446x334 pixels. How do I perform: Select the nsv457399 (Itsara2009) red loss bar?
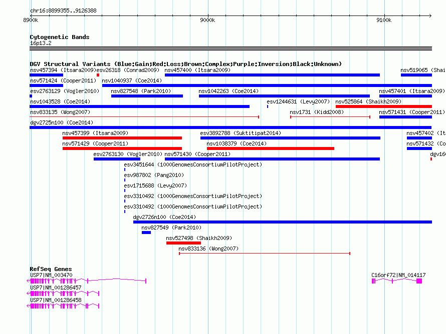(x=122, y=138)
